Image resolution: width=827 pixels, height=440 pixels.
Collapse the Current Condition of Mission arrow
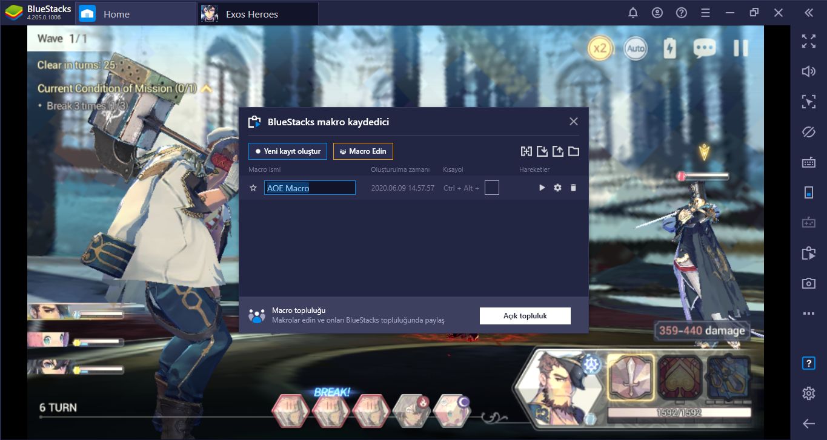207,88
